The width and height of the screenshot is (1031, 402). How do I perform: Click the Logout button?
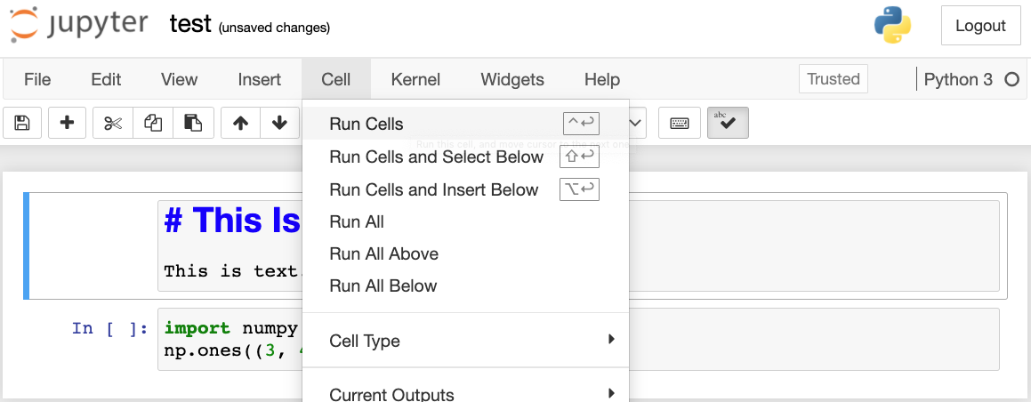pos(980,26)
